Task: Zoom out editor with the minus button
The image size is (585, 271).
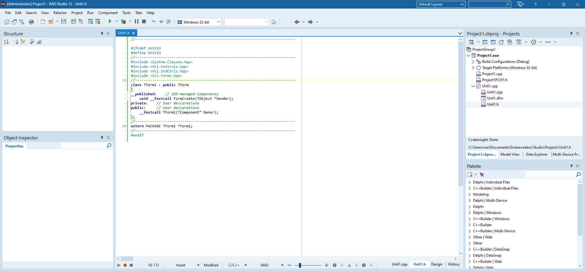Action: coord(289,265)
